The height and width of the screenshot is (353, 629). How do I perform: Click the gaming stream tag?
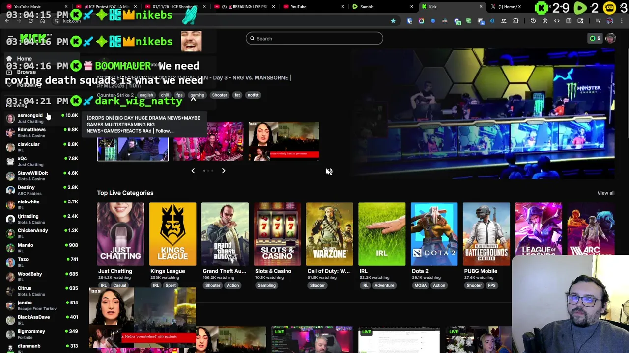tap(197, 95)
